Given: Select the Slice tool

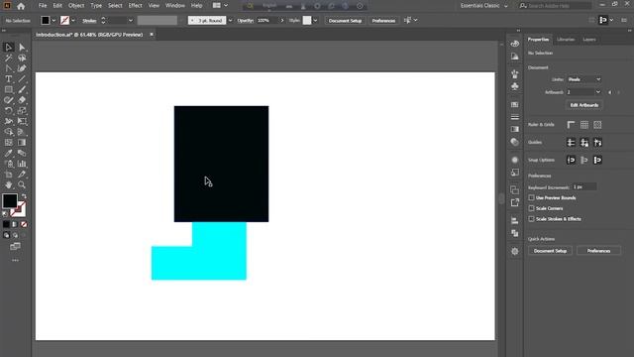Looking at the screenshot, I should tap(22, 175).
